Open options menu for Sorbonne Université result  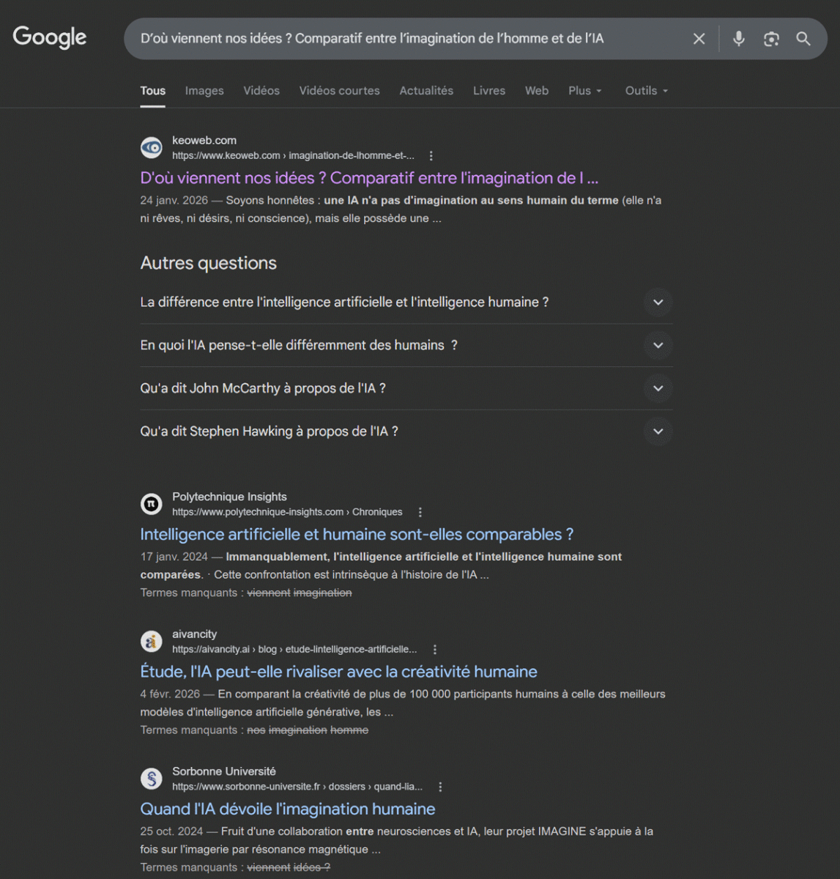point(440,787)
